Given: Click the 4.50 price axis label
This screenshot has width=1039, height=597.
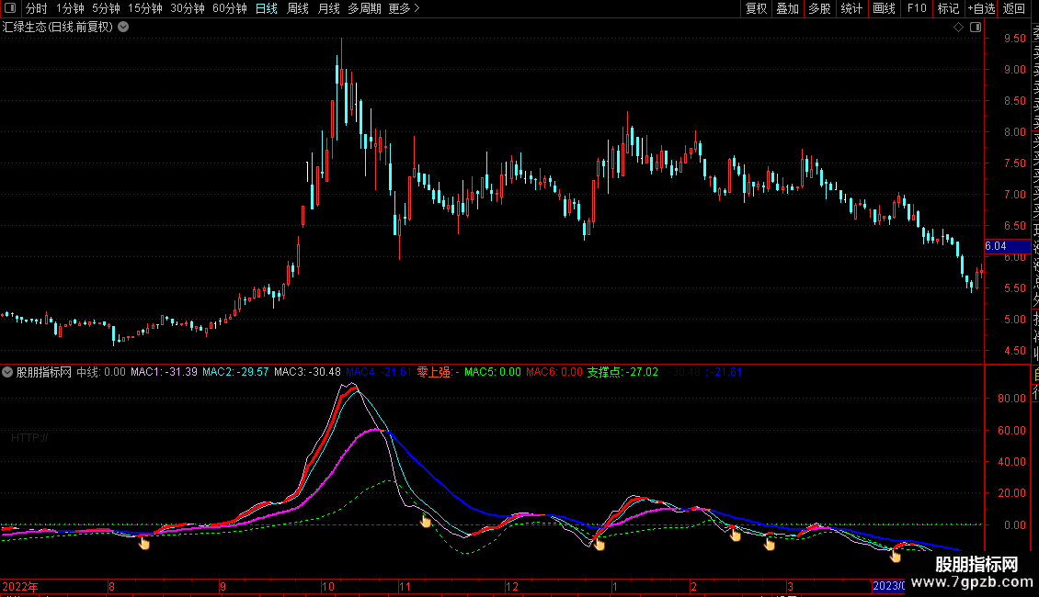Looking at the screenshot, I should (1014, 351).
